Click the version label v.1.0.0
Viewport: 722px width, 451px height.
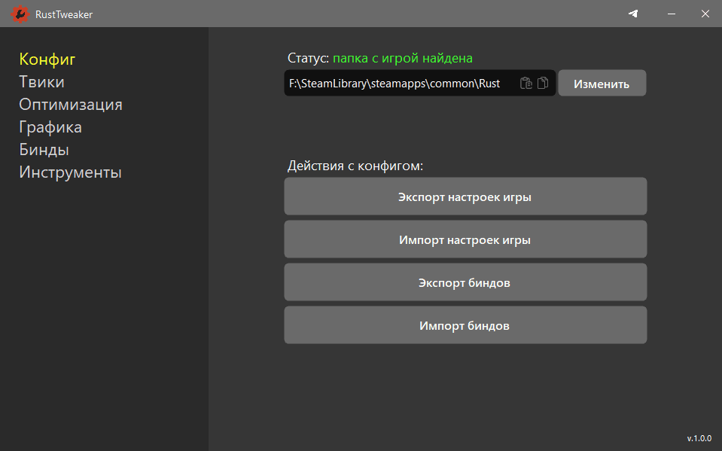click(699, 437)
